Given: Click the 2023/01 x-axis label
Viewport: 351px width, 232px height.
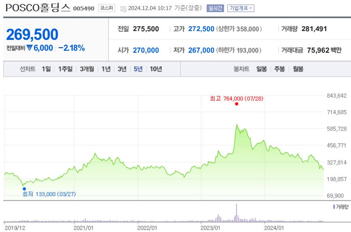Looking at the screenshot, I should point(210,228).
